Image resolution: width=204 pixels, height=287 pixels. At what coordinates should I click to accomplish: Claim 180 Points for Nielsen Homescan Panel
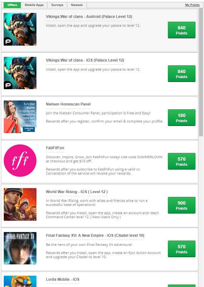182,117
